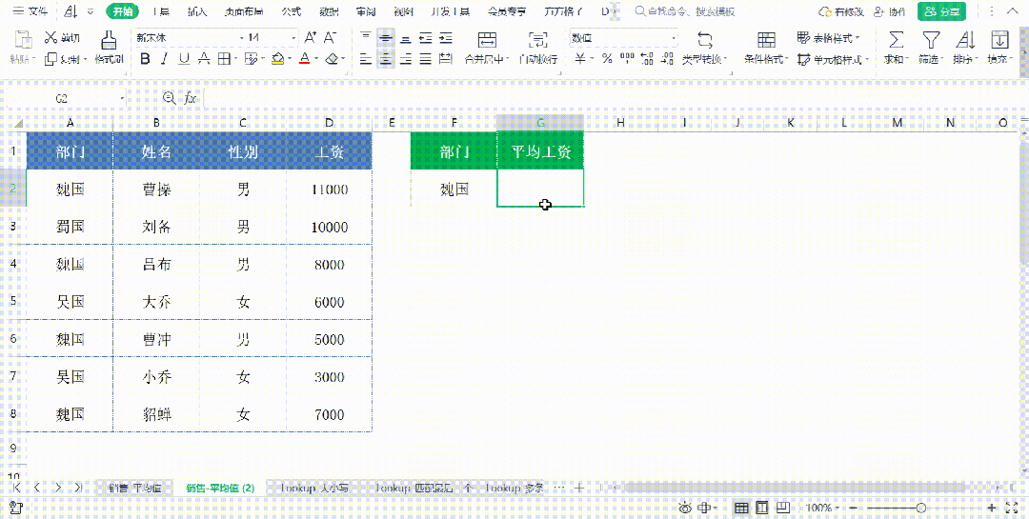Select the Format Painter brush
This screenshot has width=1029, height=519.
click(x=109, y=41)
